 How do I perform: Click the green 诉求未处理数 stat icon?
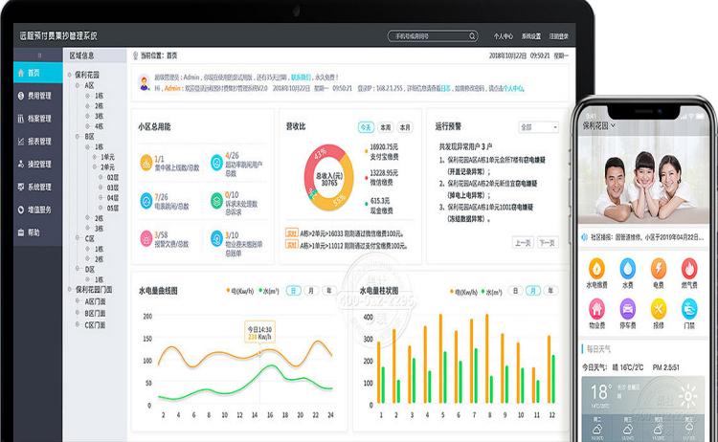(x=216, y=201)
